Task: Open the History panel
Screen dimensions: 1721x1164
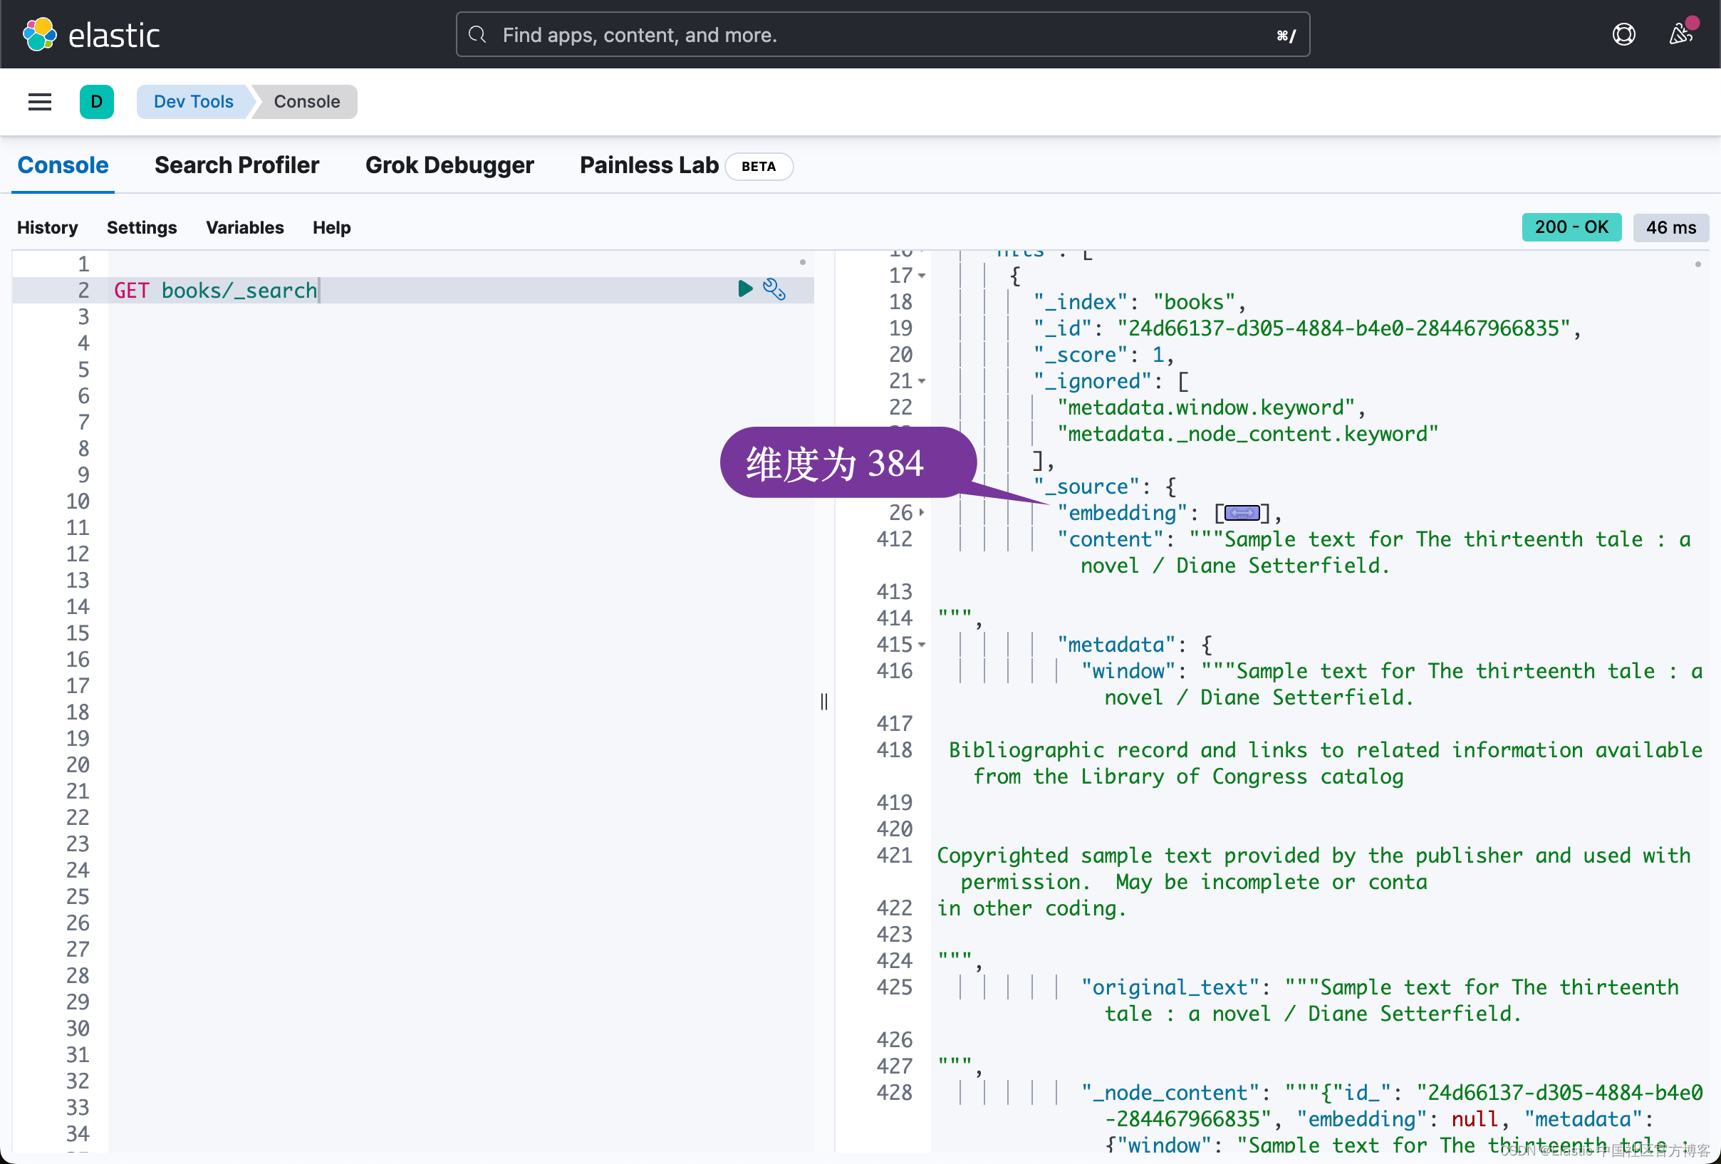Action: 46,227
